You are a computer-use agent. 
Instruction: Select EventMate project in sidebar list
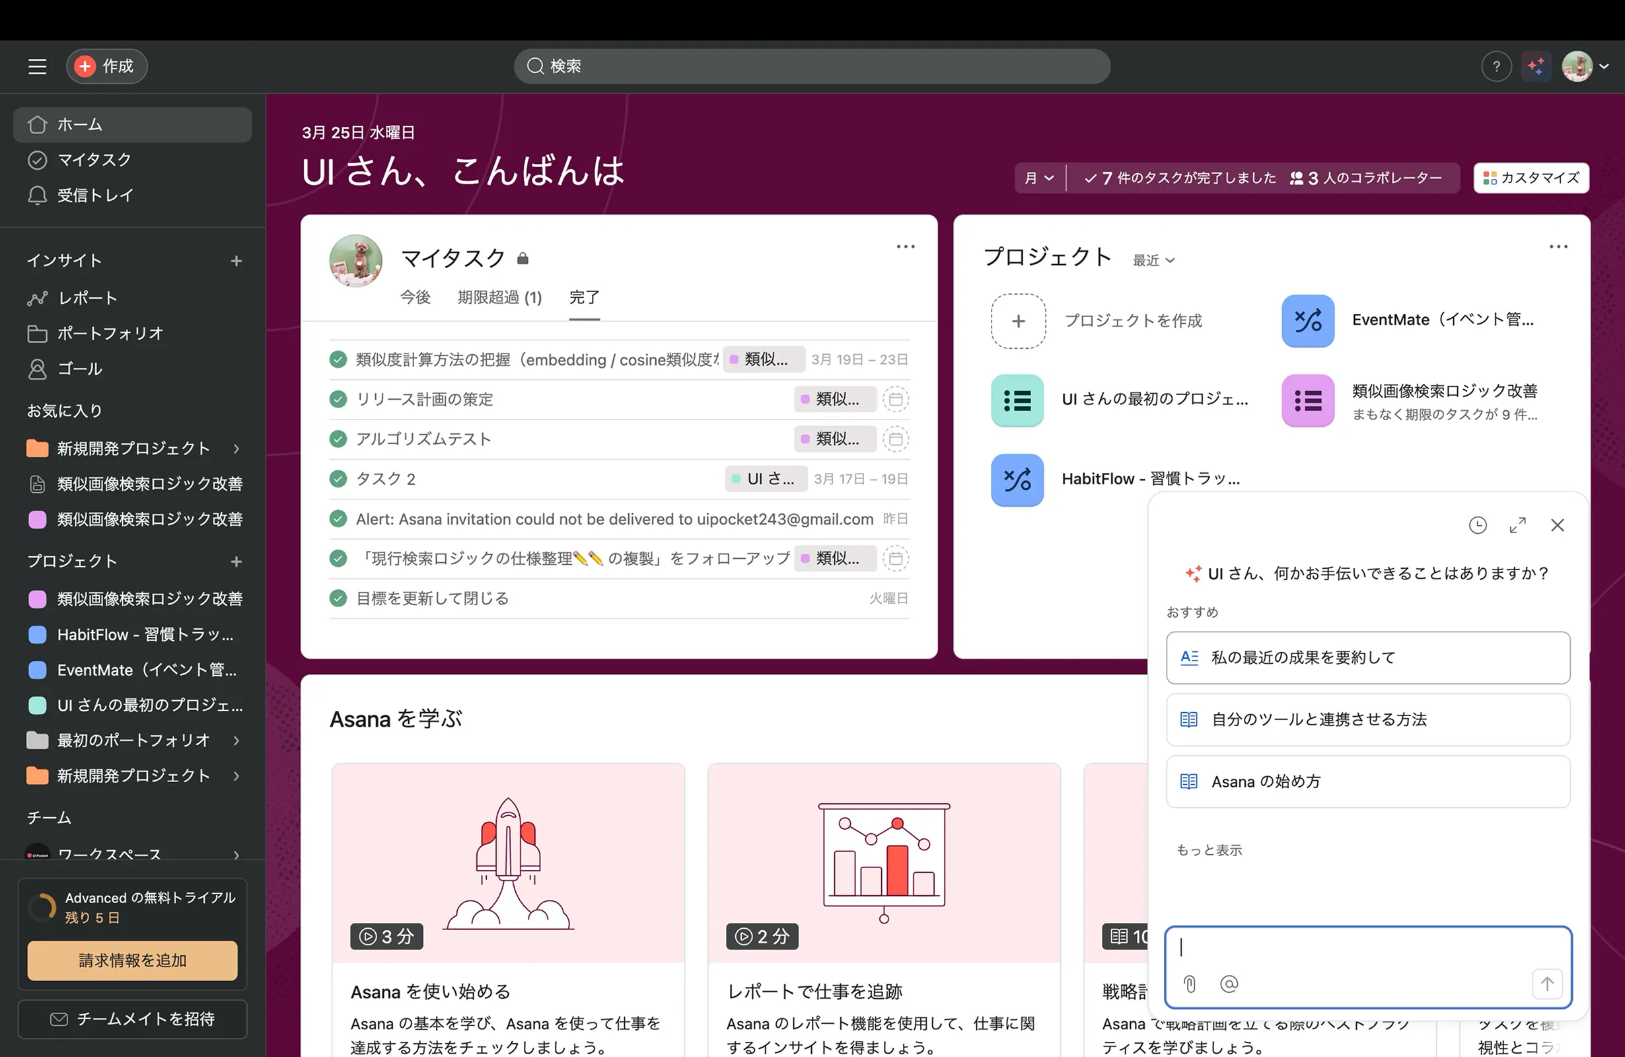[133, 670]
